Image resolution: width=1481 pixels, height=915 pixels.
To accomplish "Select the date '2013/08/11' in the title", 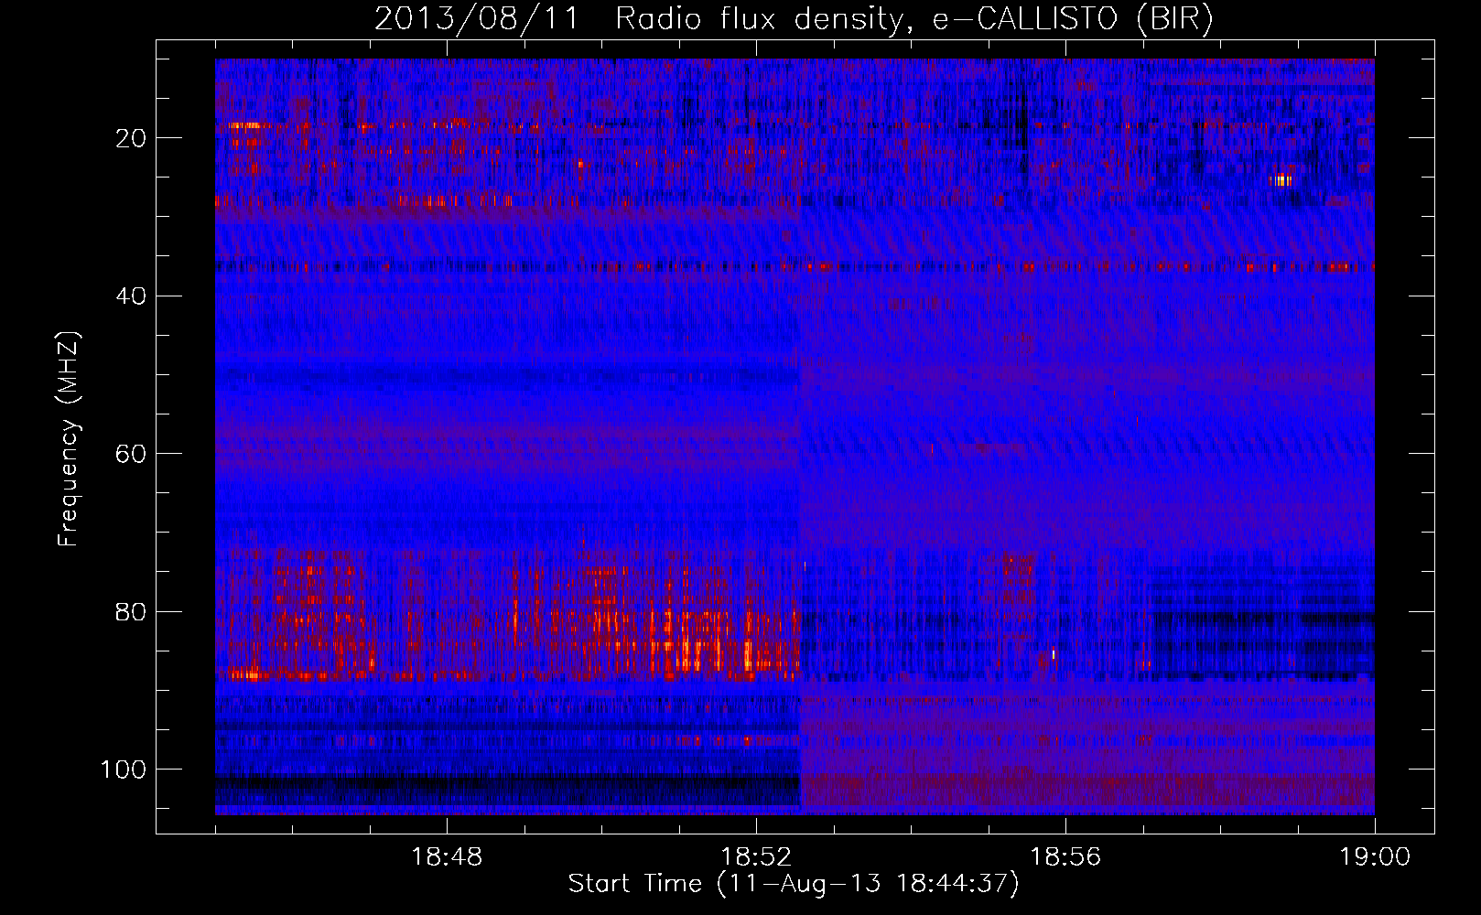I will pyautogui.click(x=476, y=19).
